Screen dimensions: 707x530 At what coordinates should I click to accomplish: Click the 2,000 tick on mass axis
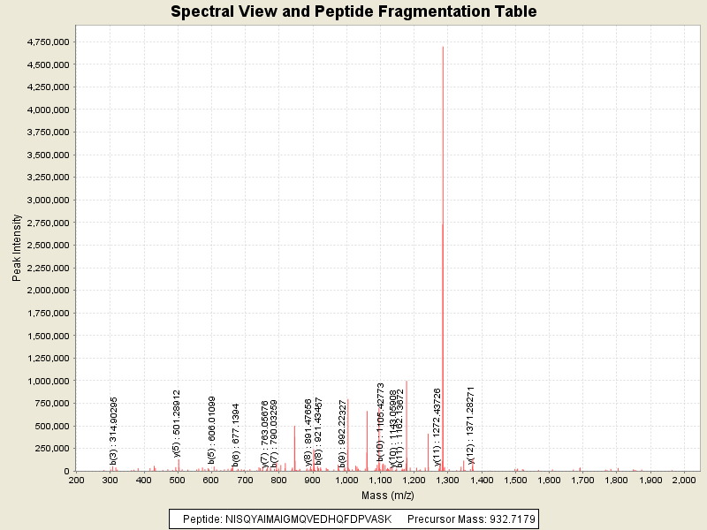click(685, 481)
